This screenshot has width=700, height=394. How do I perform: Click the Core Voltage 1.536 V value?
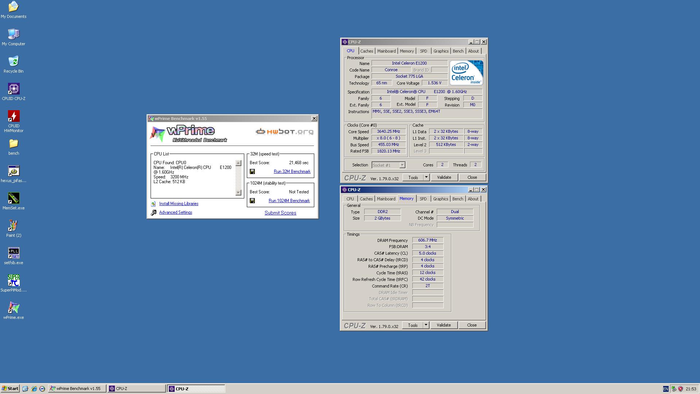point(435,83)
